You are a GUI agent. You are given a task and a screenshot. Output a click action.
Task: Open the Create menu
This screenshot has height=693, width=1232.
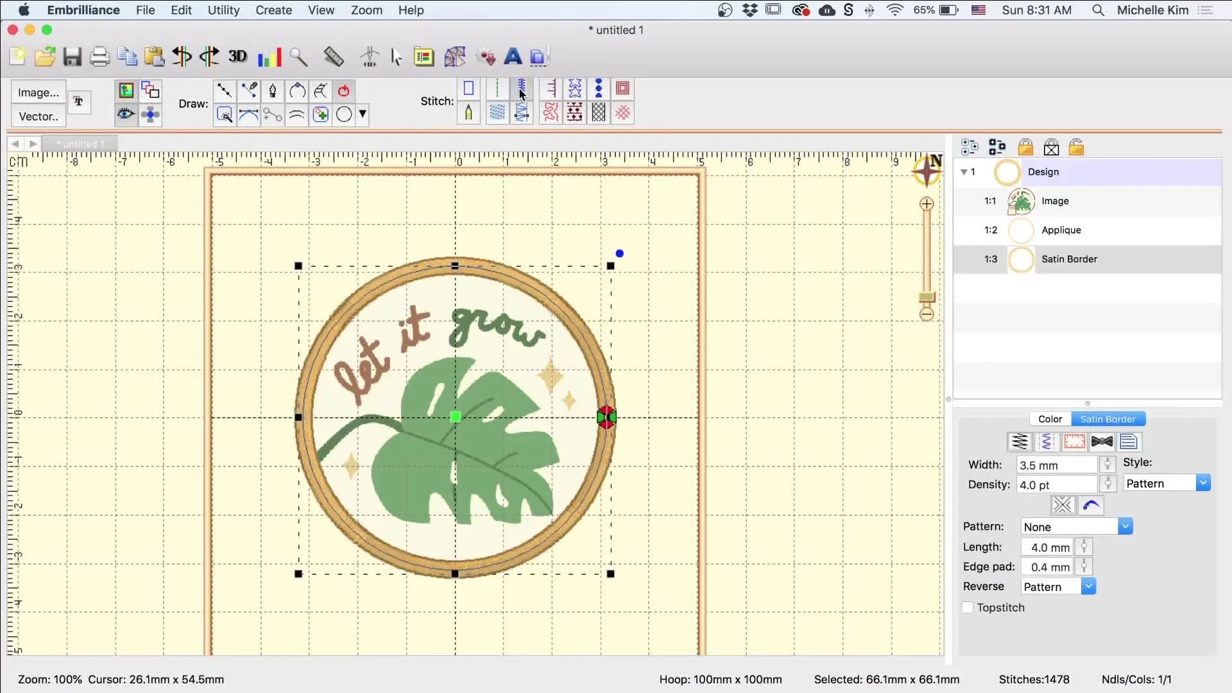[x=273, y=10]
